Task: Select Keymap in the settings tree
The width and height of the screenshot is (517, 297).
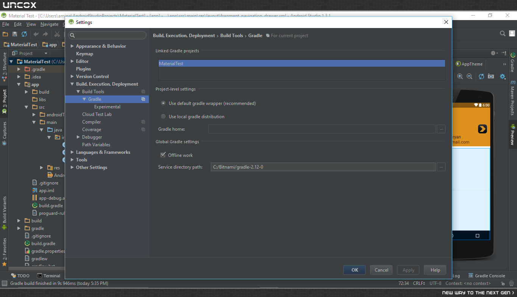Action: coord(84,54)
